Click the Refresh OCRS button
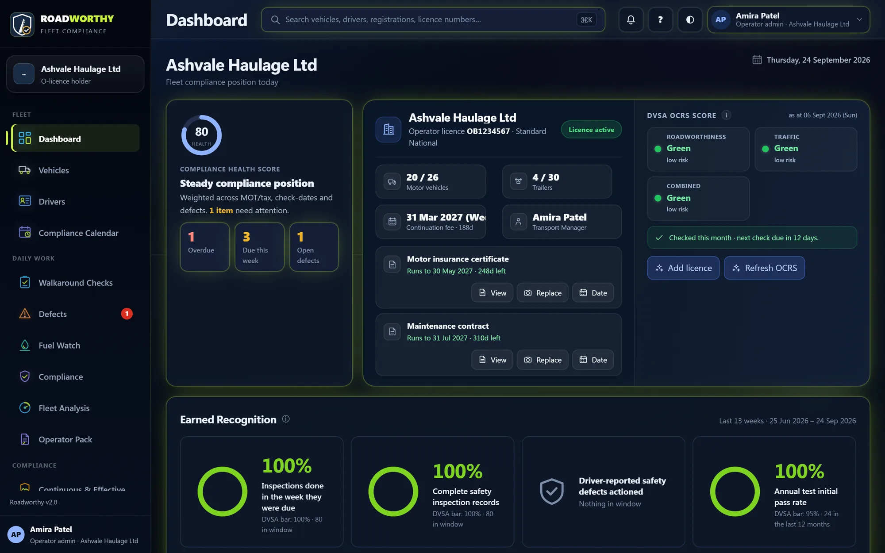Image resolution: width=885 pixels, height=553 pixels. [764, 268]
